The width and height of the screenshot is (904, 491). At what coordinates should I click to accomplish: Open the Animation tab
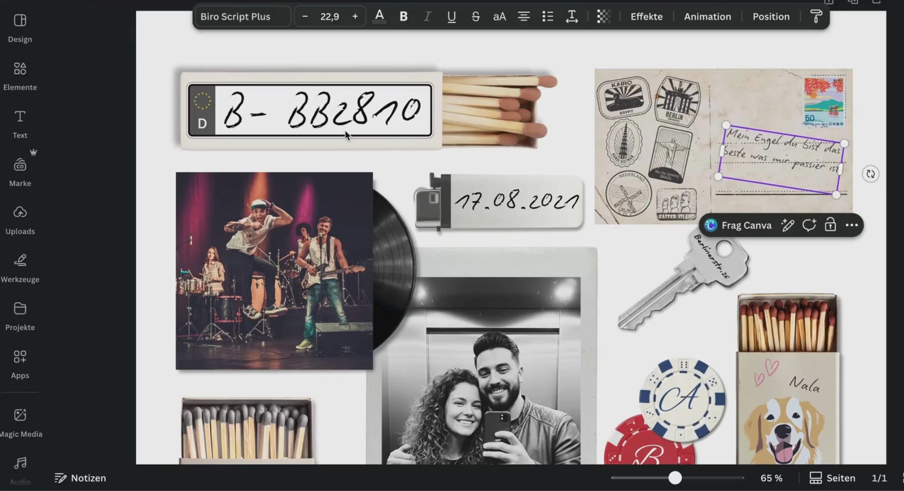[707, 17]
